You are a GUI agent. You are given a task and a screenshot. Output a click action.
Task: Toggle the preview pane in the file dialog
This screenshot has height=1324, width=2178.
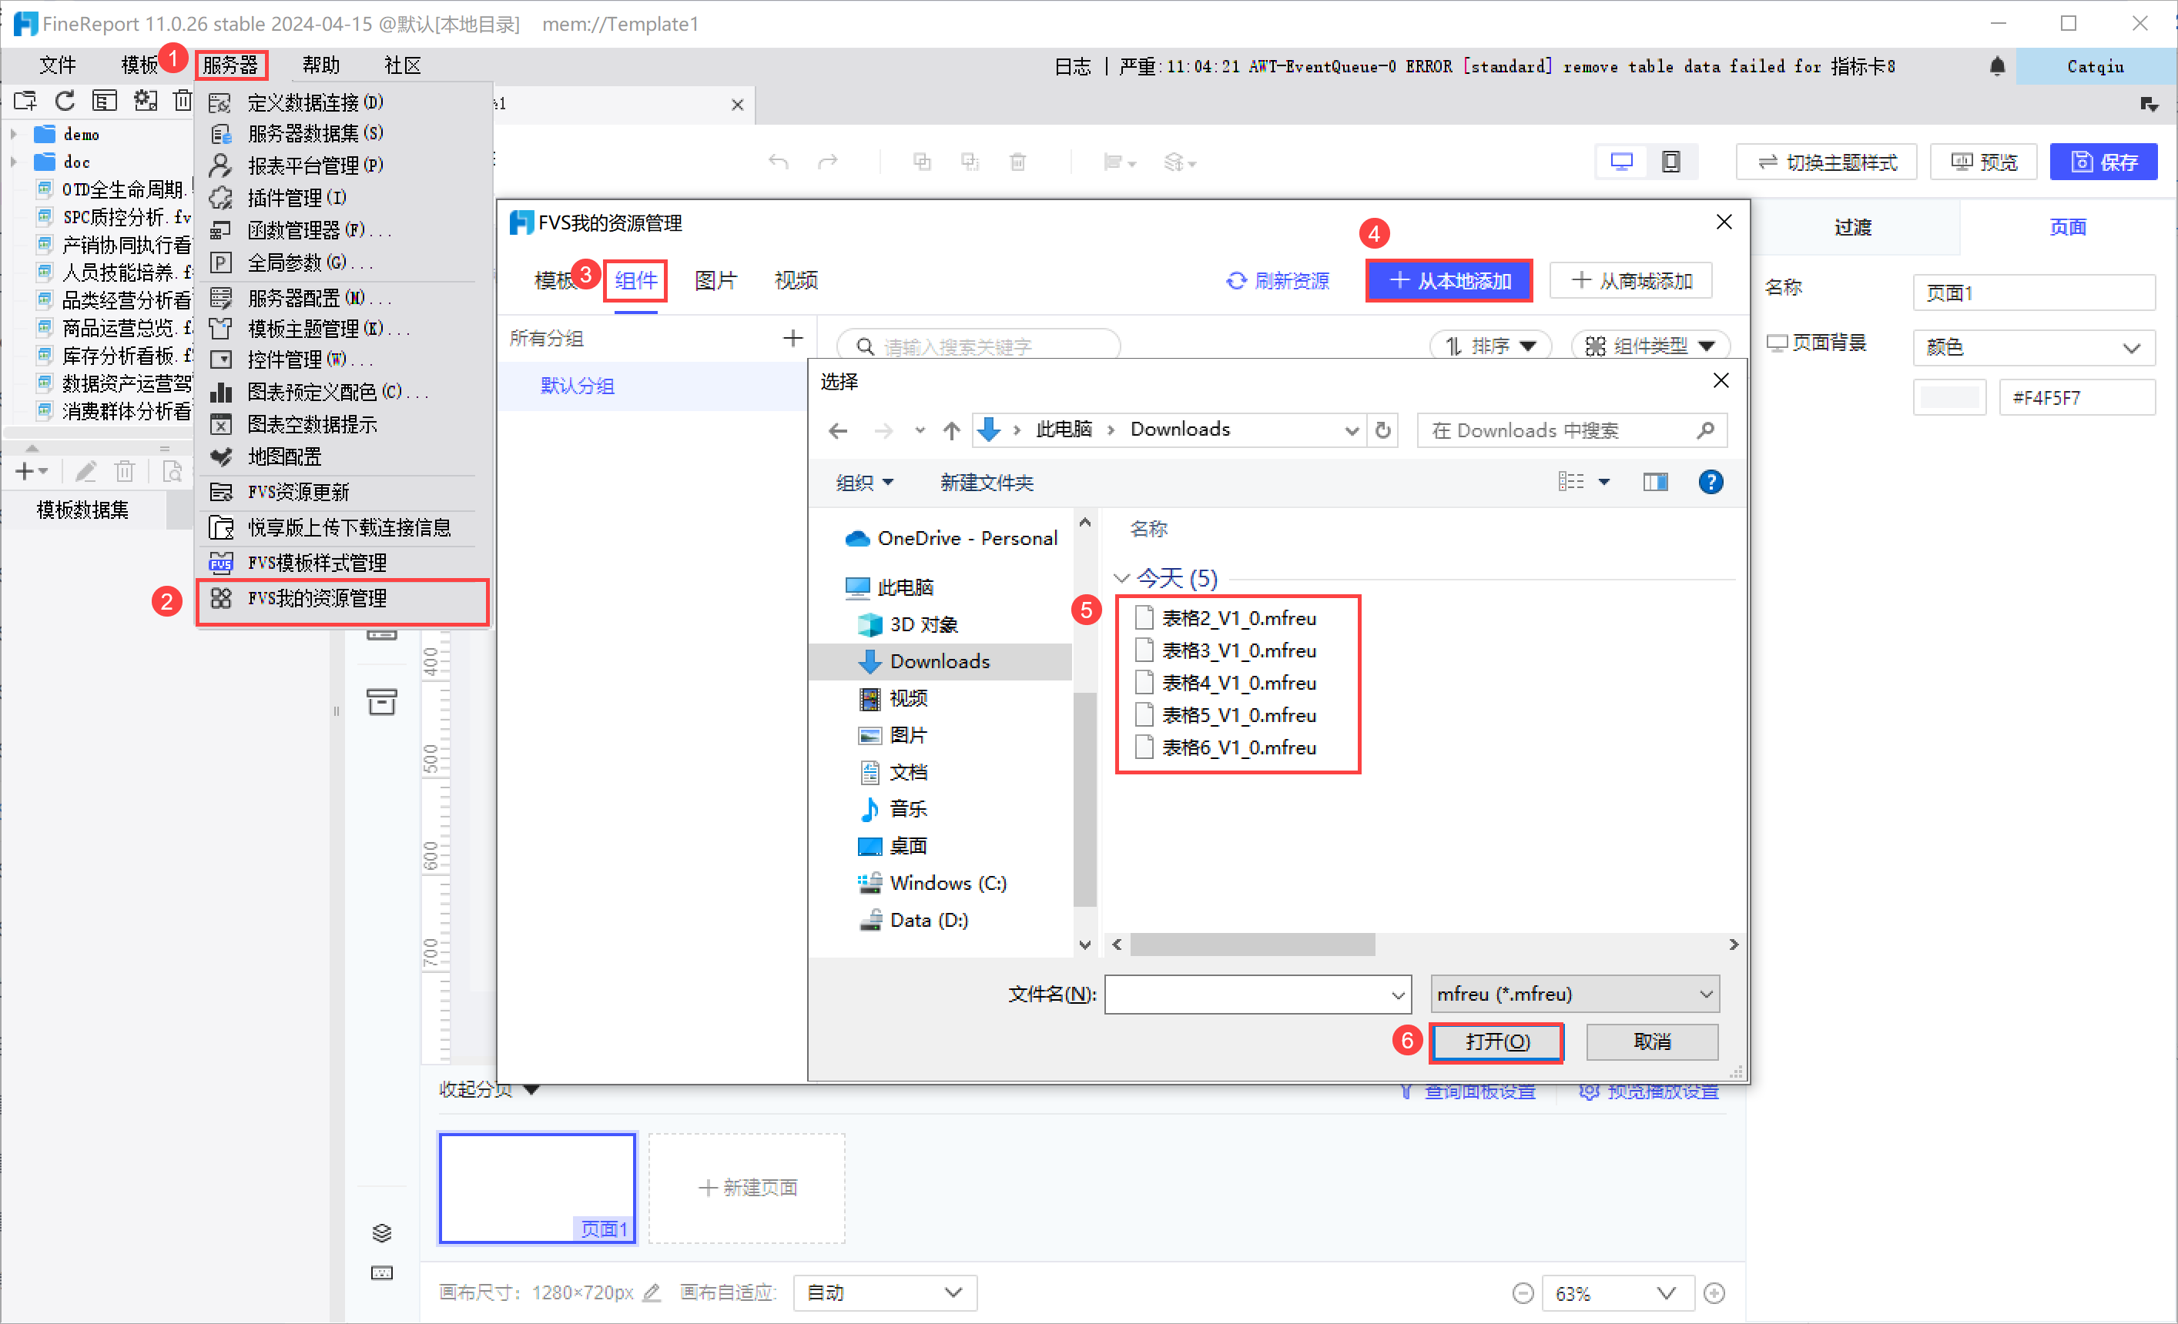point(1655,482)
